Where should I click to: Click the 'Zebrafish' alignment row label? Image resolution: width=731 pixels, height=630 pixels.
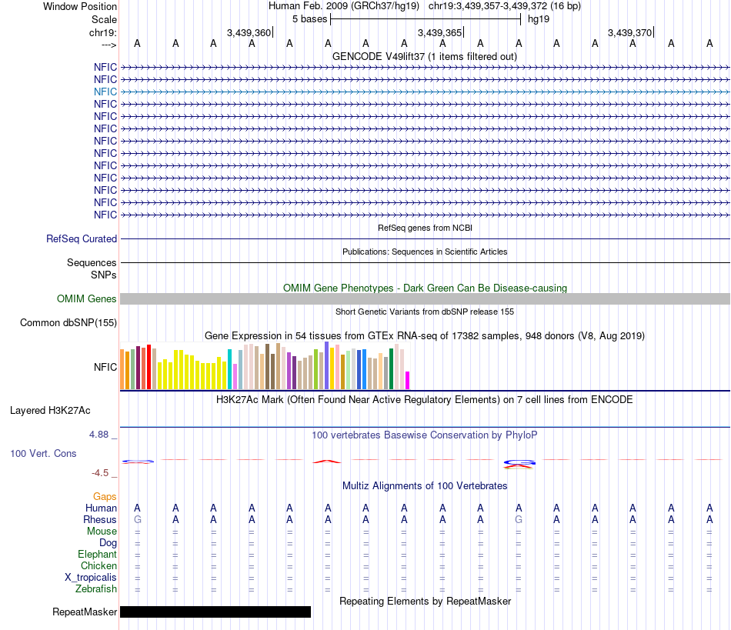point(96,589)
